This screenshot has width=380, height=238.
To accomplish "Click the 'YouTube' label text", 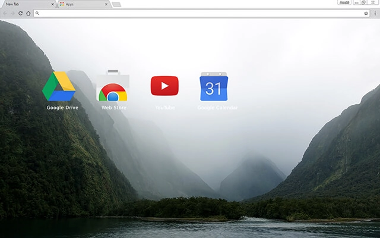I will (x=165, y=108).
